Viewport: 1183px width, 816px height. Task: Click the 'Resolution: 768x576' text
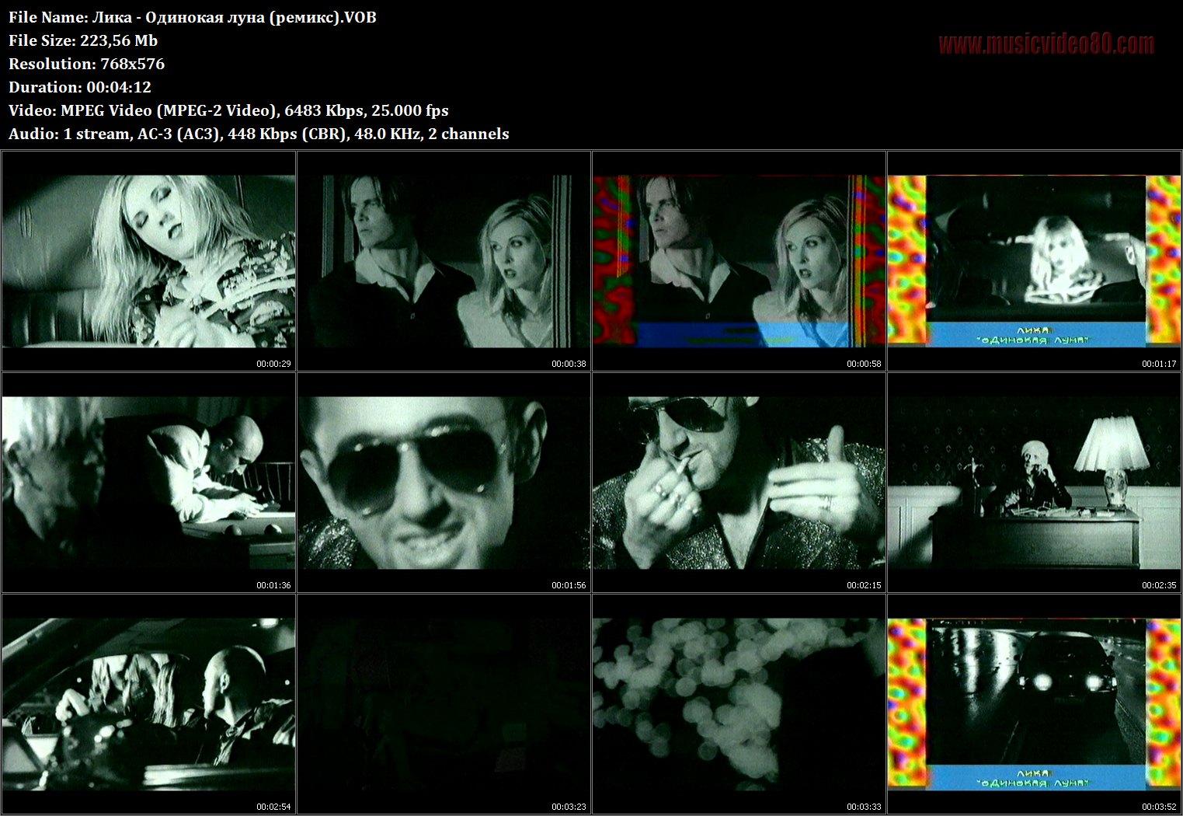point(87,64)
